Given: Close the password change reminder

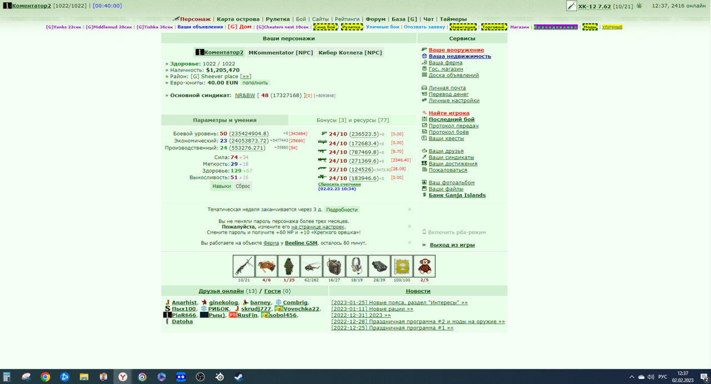Looking at the screenshot, I should pyautogui.click(x=409, y=226).
